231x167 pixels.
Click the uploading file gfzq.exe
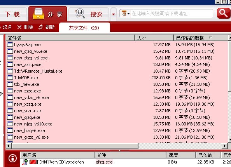(x=104, y=162)
